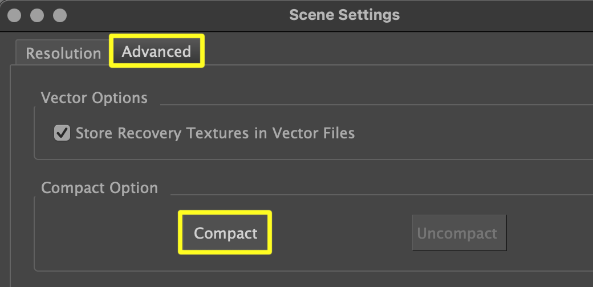The height and width of the screenshot is (287, 593).
Task: Select the Advanced tab
Action: pos(156,52)
